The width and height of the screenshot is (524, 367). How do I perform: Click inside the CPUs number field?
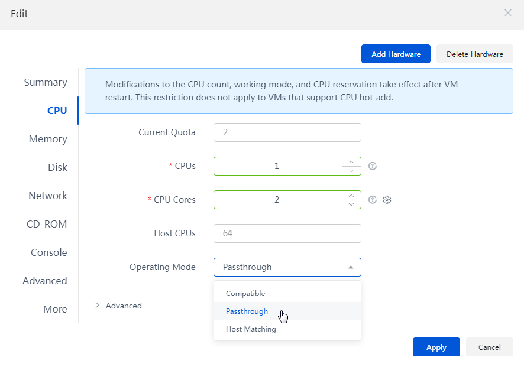[x=278, y=166]
